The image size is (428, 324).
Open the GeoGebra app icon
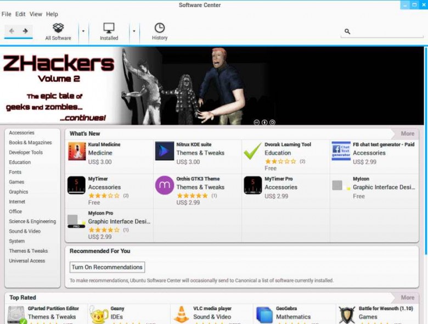pyautogui.click(x=264, y=315)
